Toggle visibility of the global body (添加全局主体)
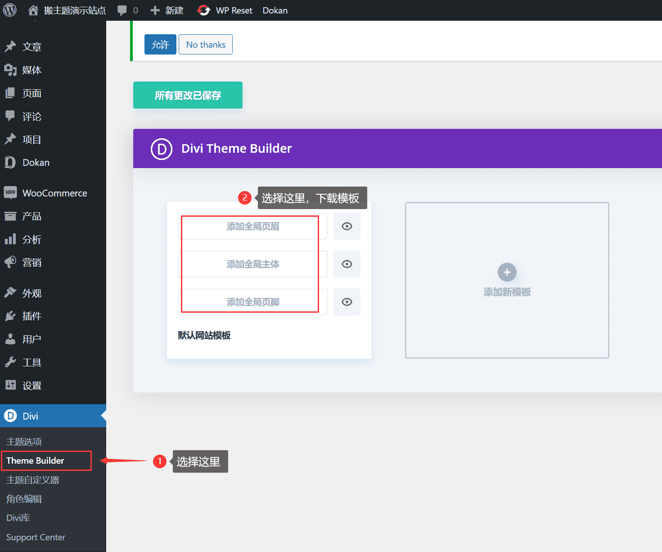 (x=347, y=264)
